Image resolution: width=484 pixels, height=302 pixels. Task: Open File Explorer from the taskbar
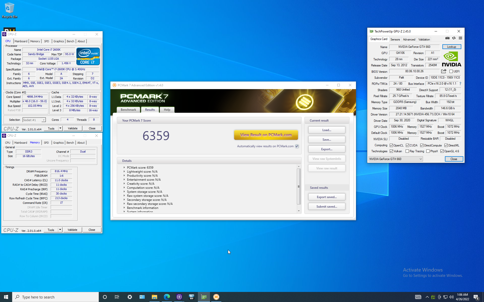pyautogui.click(x=154, y=297)
